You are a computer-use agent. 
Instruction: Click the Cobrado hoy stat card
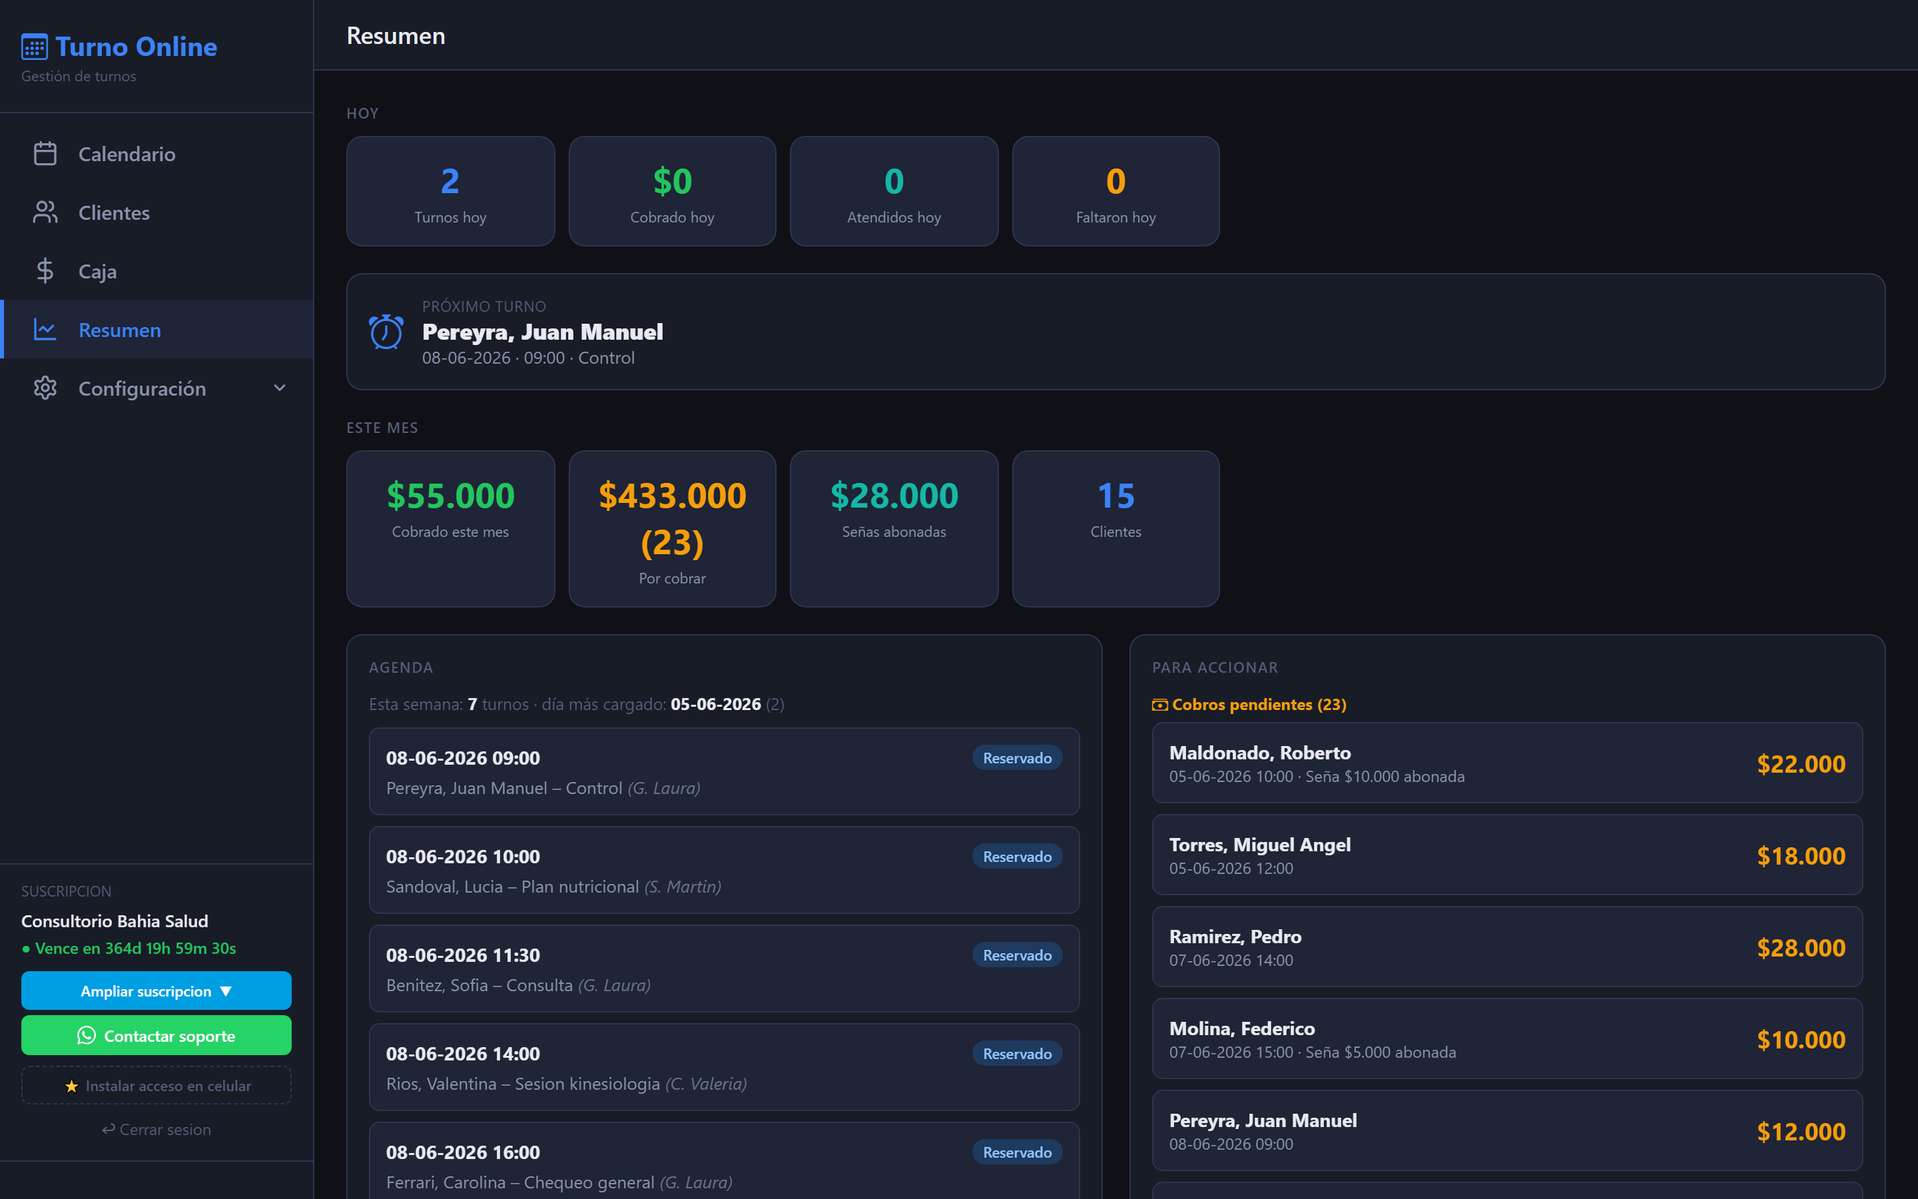click(x=672, y=191)
